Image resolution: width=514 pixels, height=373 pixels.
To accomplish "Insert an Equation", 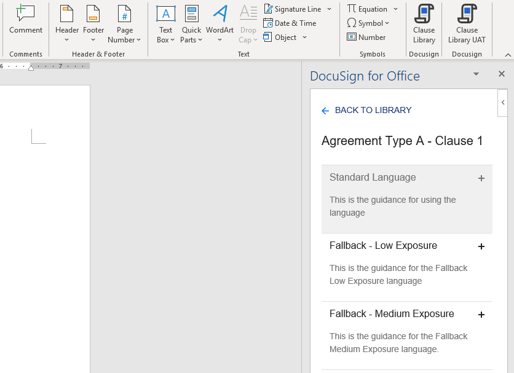I will [368, 9].
